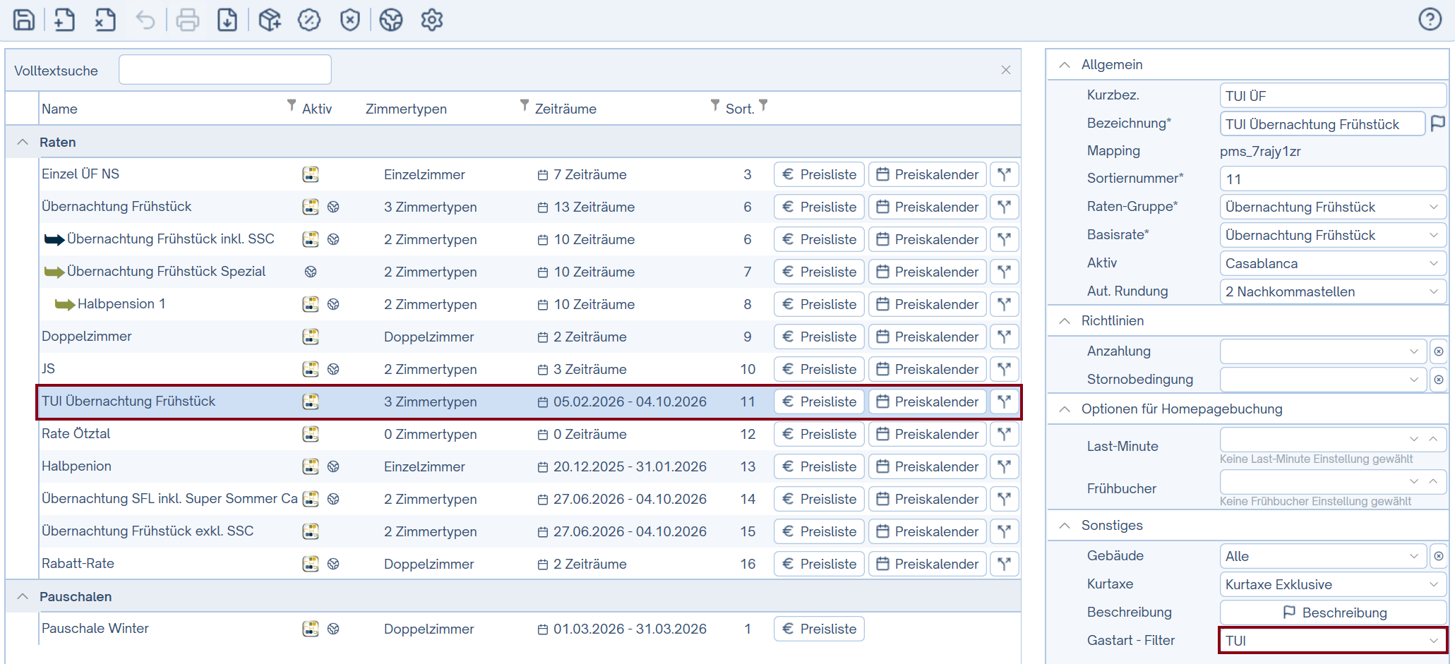Image resolution: width=1455 pixels, height=664 pixels.
Task: Open the Aktiv dropdown showing Casablanca
Action: (x=1333, y=263)
